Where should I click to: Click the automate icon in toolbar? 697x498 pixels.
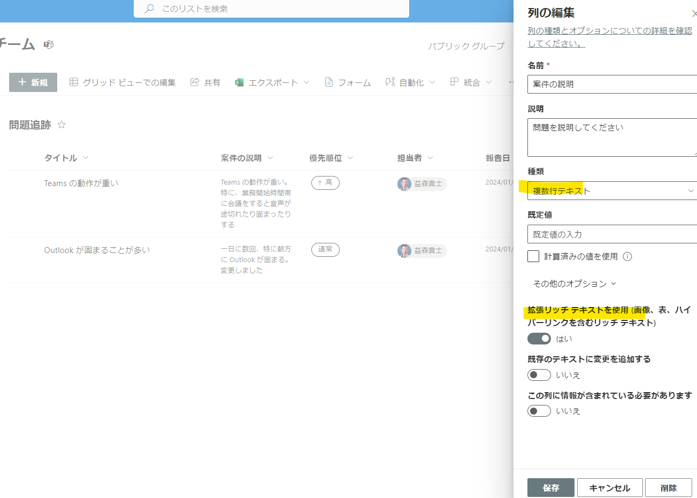click(390, 82)
